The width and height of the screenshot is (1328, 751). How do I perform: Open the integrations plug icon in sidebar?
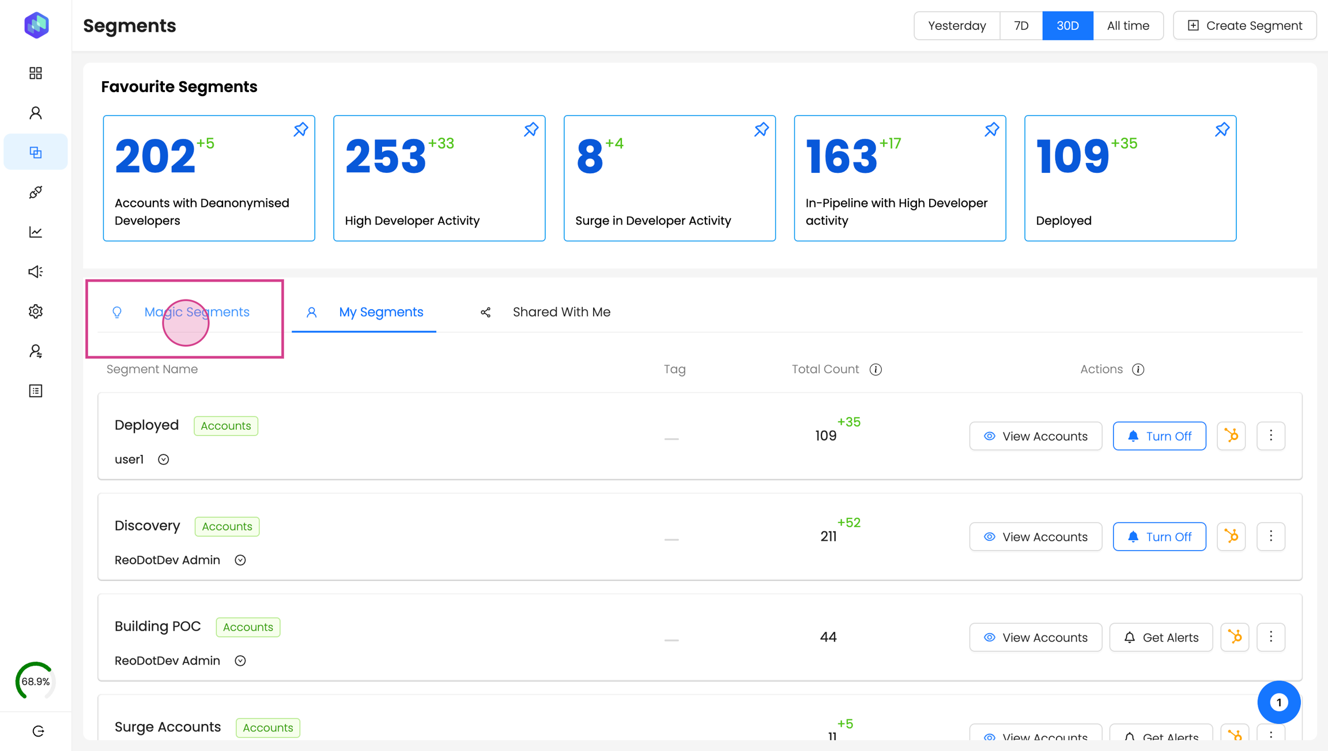coord(36,192)
